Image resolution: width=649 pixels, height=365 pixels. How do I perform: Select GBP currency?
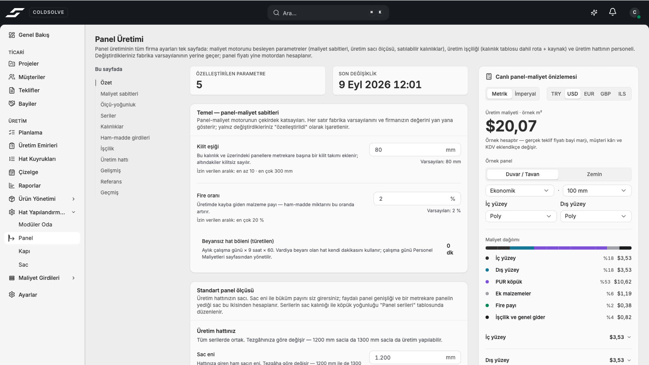[x=606, y=94]
